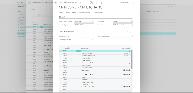Open I_CACYCLE in the background list
Viewport: 193px width, 93px height.
click(21, 15)
